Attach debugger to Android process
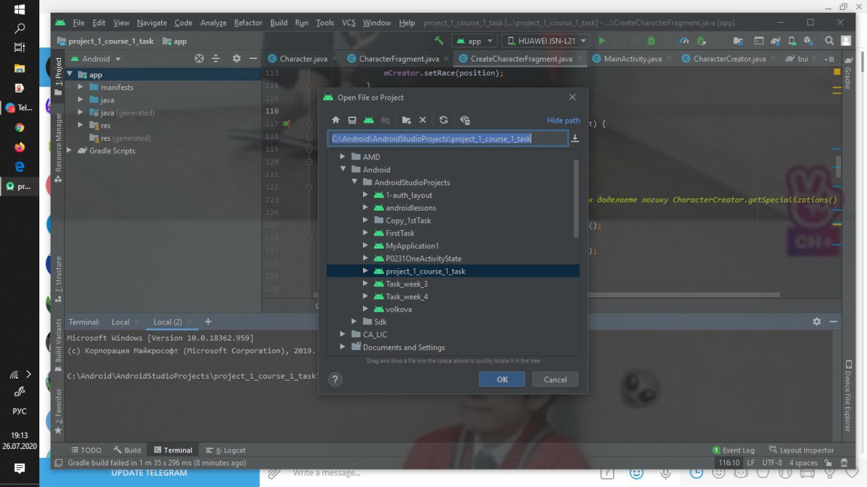This screenshot has height=487, width=867. (701, 41)
